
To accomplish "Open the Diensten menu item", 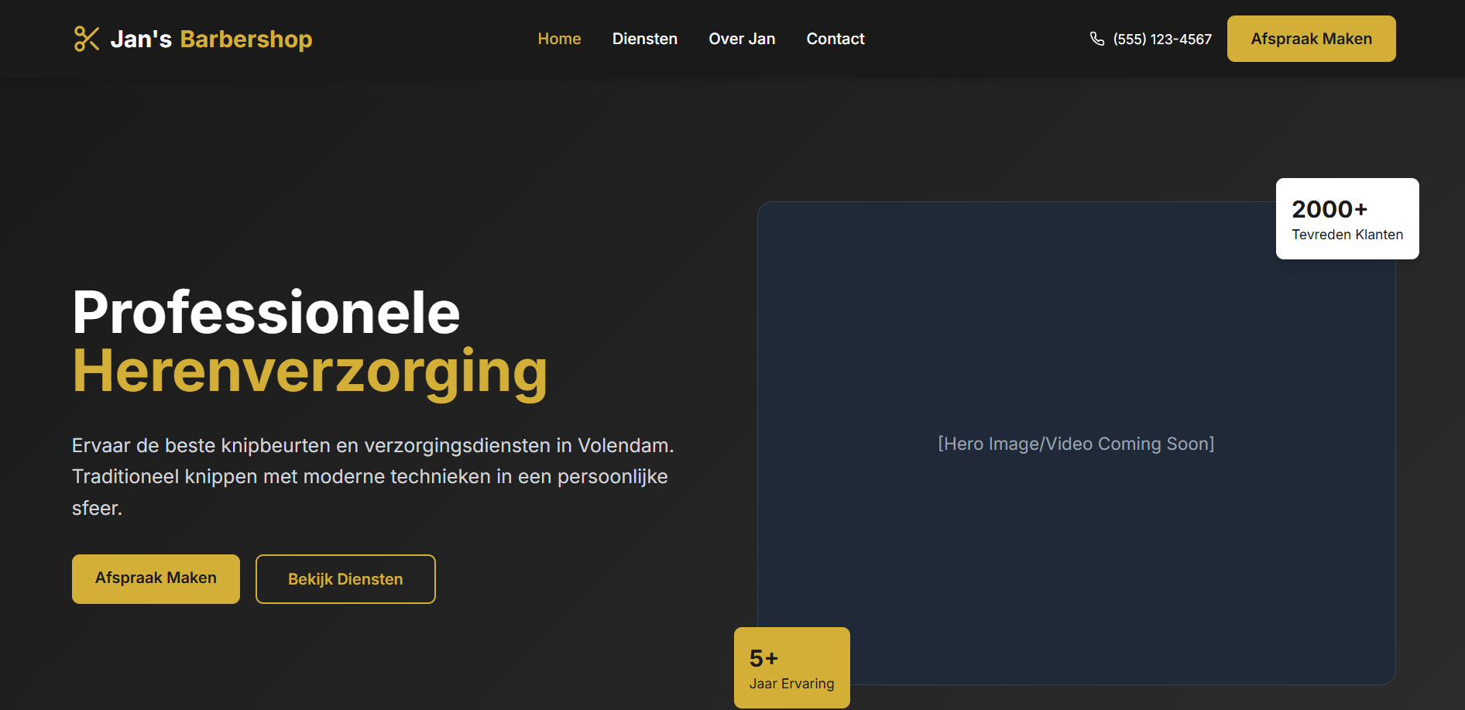I will click(644, 39).
